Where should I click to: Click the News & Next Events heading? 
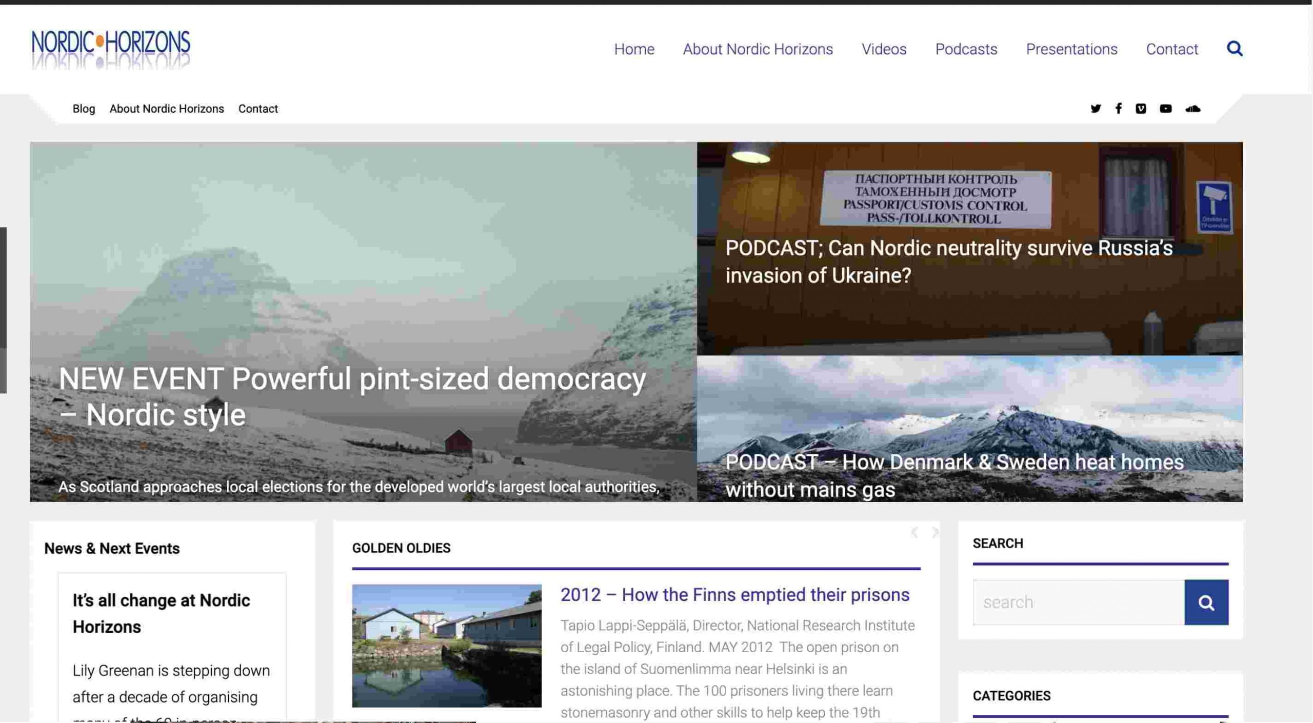(x=112, y=548)
